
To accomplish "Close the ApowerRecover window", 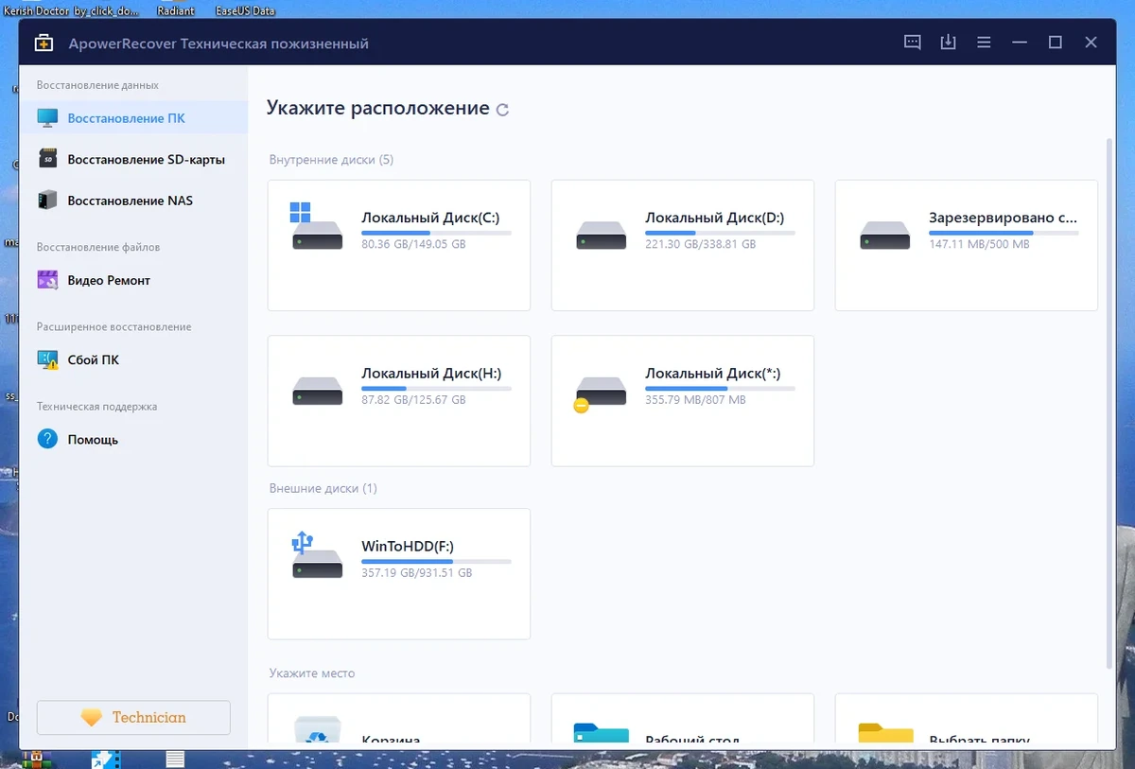I will tap(1091, 43).
